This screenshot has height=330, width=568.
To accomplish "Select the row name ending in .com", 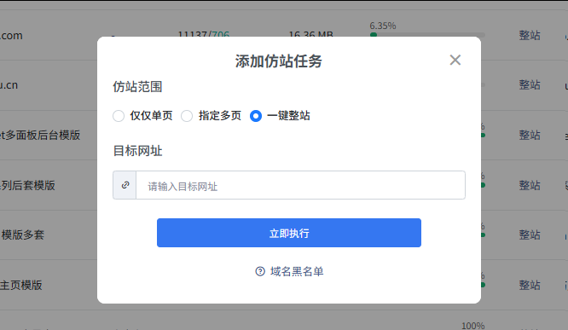I will tap(11, 36).
